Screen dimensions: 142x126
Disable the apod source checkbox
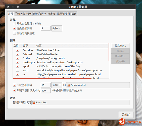[x=18, y=66]
